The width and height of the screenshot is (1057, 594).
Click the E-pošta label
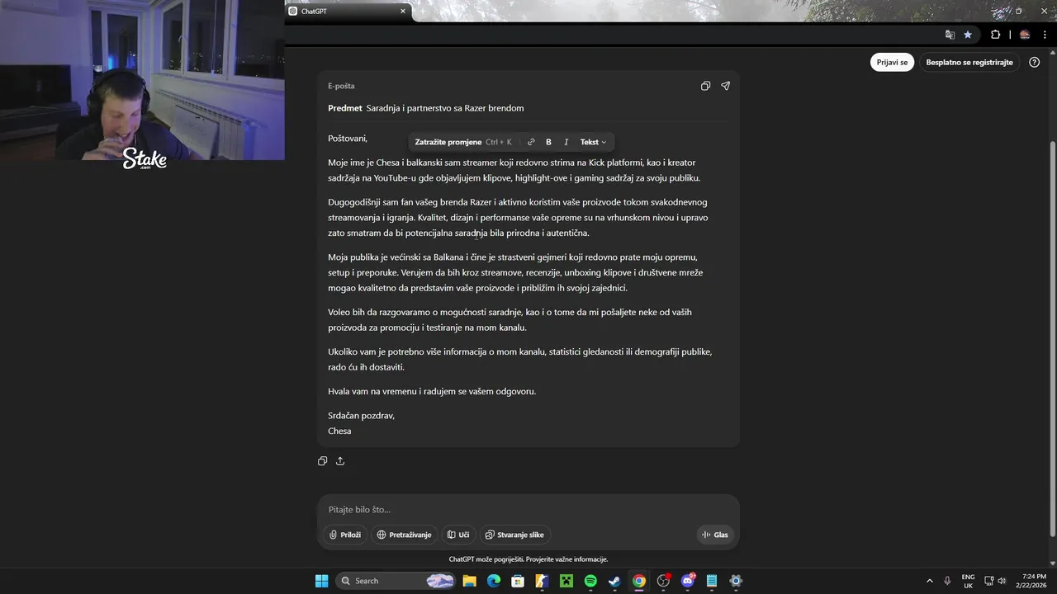[x=341, y=86]
